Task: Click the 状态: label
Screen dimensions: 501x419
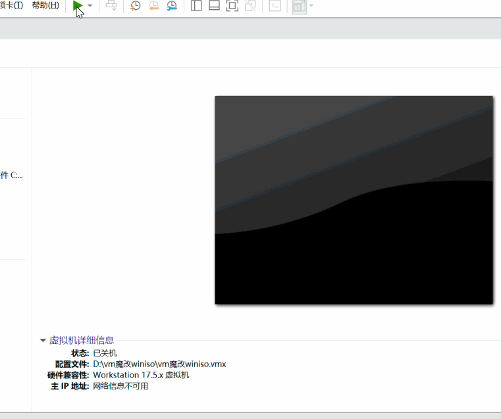Action: tap(80, 353)
